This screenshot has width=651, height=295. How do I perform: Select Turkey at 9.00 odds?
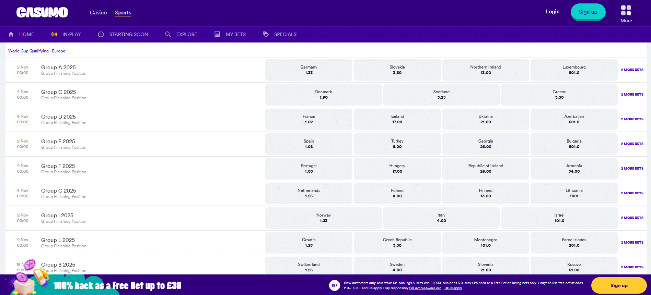(x=397, y=144)
